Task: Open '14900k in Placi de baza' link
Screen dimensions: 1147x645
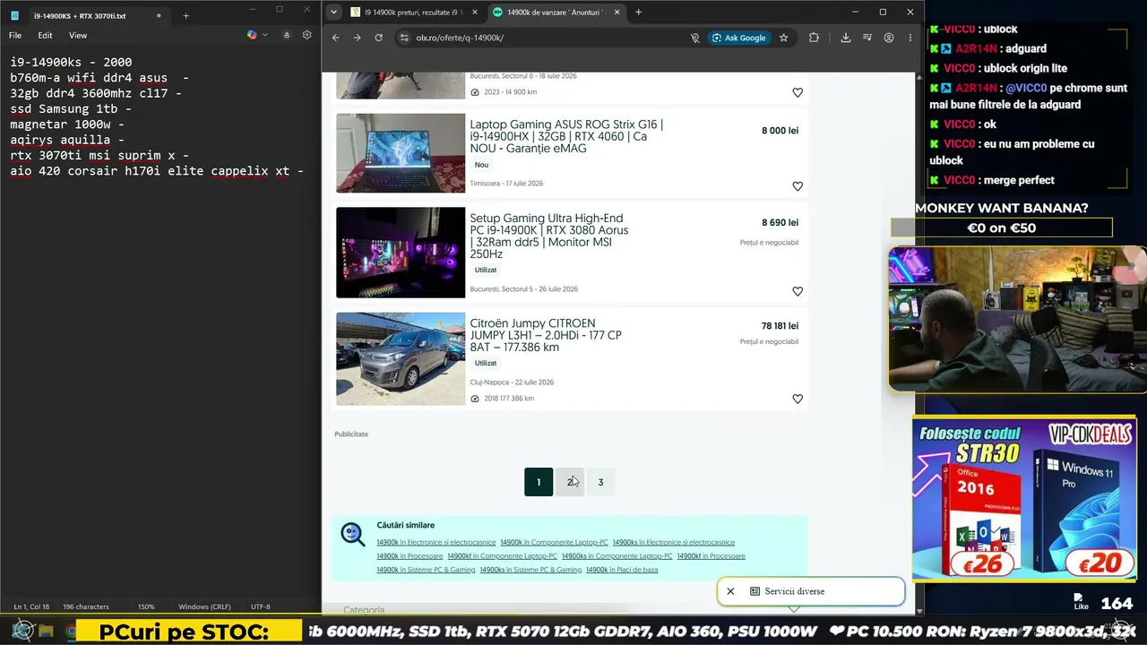Action: coord(622,570)
